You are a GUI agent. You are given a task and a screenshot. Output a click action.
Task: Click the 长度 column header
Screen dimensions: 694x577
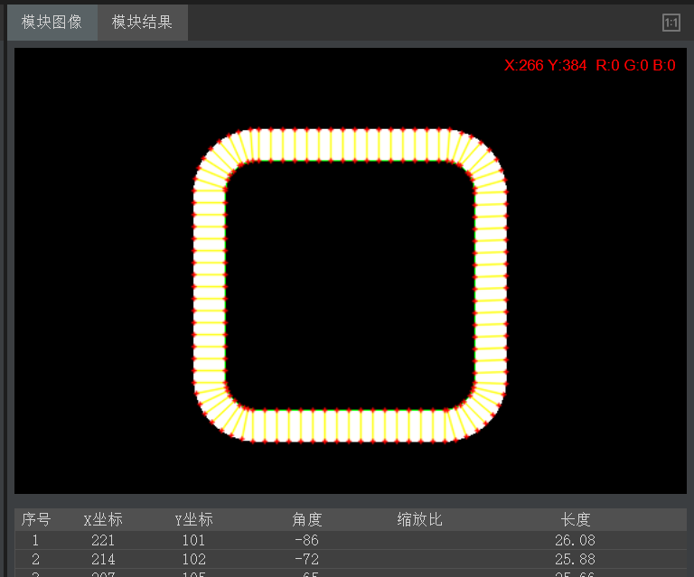coord(576,519)
